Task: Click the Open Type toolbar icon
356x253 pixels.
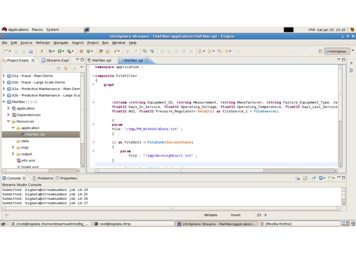Action: pos(100,51)
